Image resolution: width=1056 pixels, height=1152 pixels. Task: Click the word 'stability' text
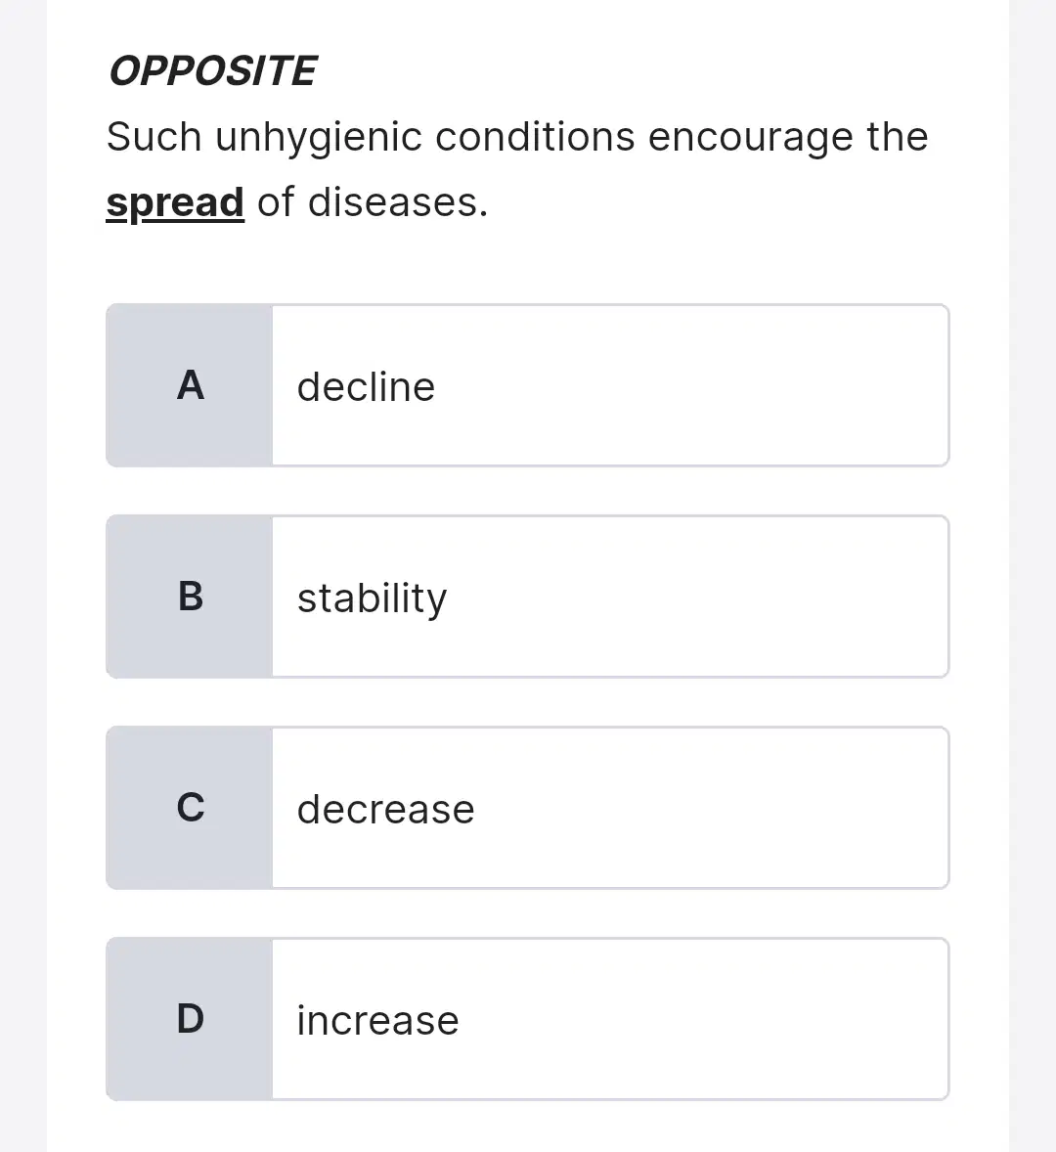click(x=372, y=598)
